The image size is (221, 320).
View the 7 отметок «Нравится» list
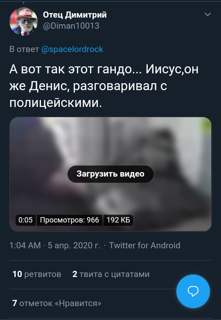[56, 303]
